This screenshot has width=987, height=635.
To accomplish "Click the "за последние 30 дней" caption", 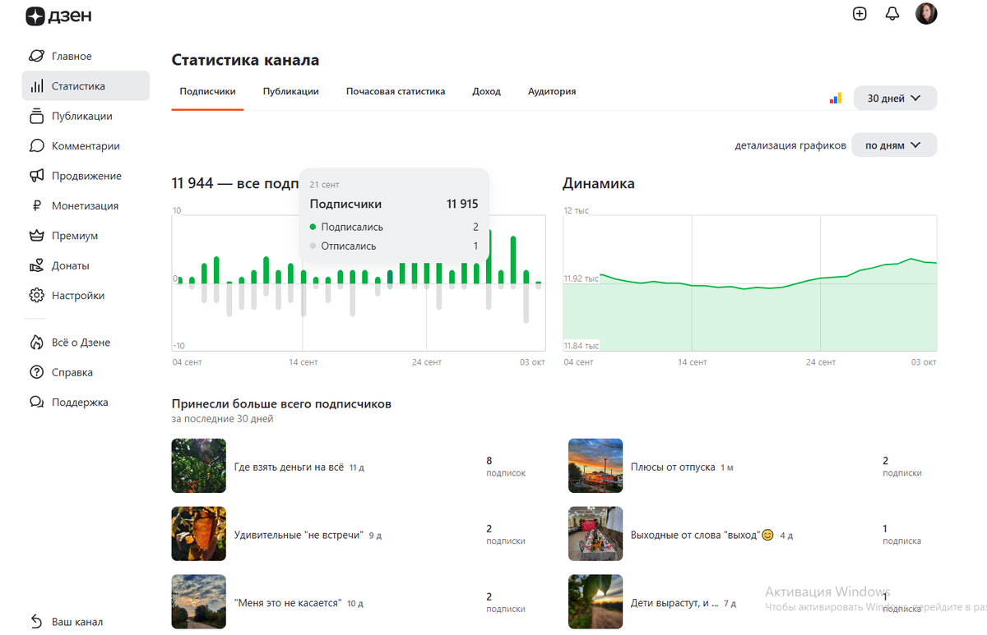I will coord(222,419).
